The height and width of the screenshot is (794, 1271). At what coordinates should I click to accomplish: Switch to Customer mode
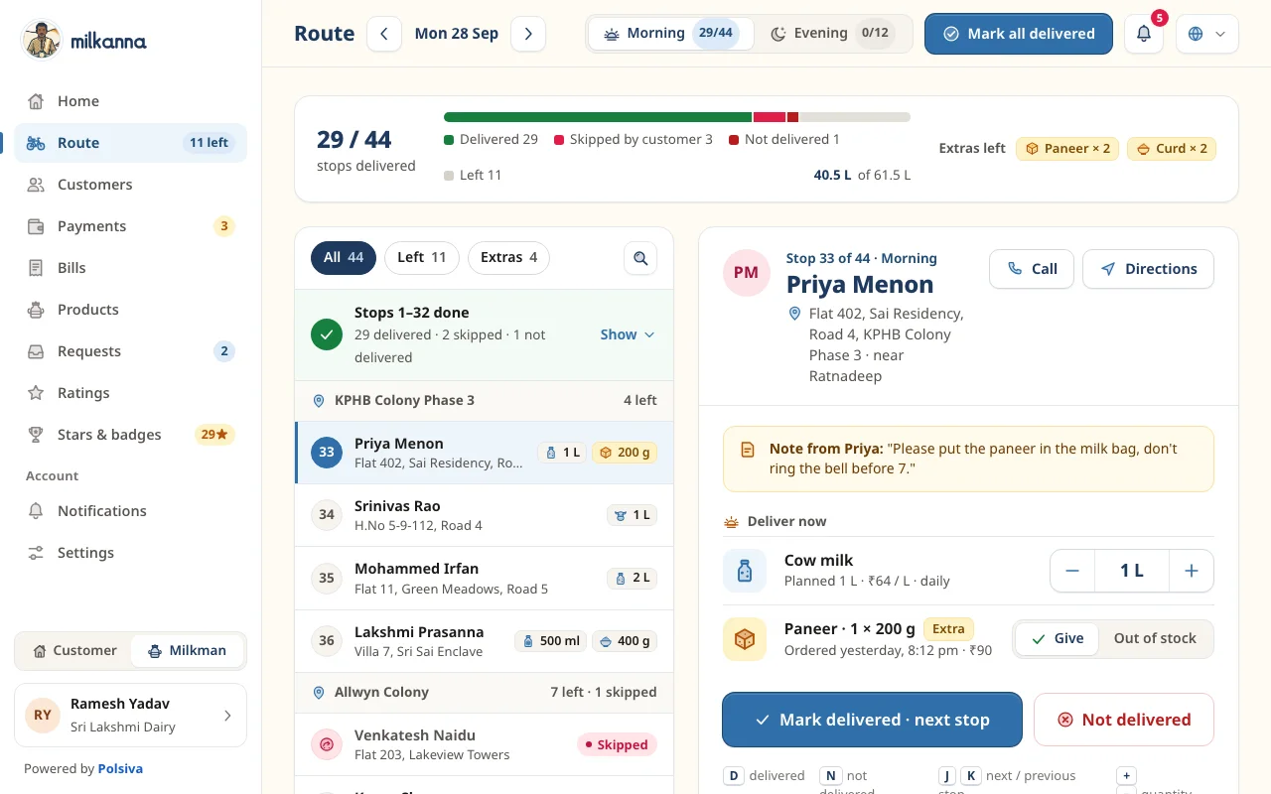(x=74, y=651)
